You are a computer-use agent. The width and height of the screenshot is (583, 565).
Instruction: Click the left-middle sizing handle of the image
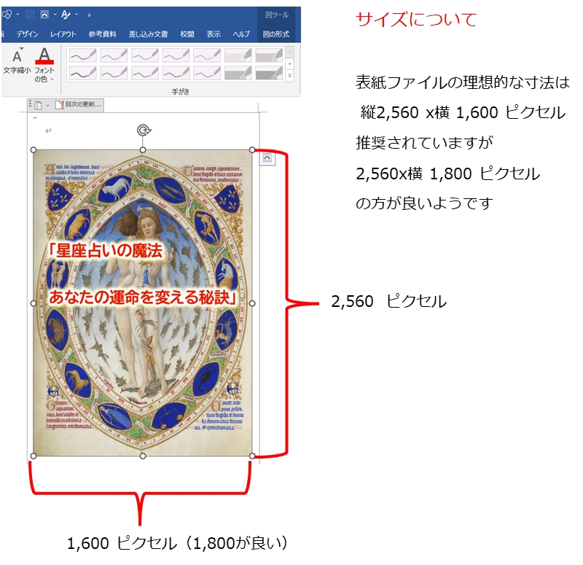point(33,303)
